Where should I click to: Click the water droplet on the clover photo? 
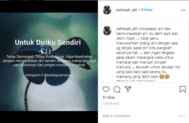click(46, 50)
